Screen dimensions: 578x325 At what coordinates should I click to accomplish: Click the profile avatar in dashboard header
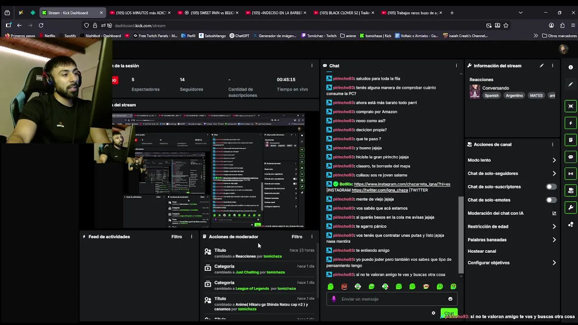point(563,49)
